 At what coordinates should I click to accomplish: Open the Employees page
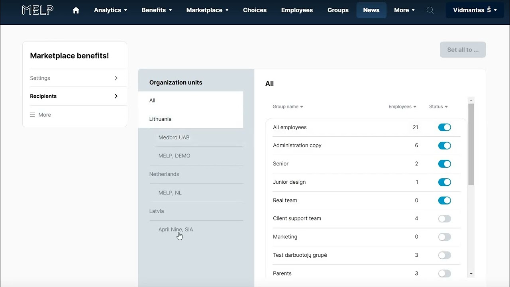point(297,10)
